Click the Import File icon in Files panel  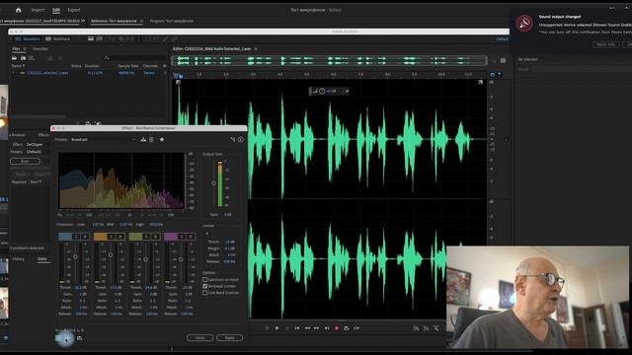pos(23,58)
